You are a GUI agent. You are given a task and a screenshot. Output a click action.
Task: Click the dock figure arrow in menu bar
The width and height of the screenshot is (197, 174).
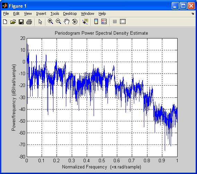192,14
